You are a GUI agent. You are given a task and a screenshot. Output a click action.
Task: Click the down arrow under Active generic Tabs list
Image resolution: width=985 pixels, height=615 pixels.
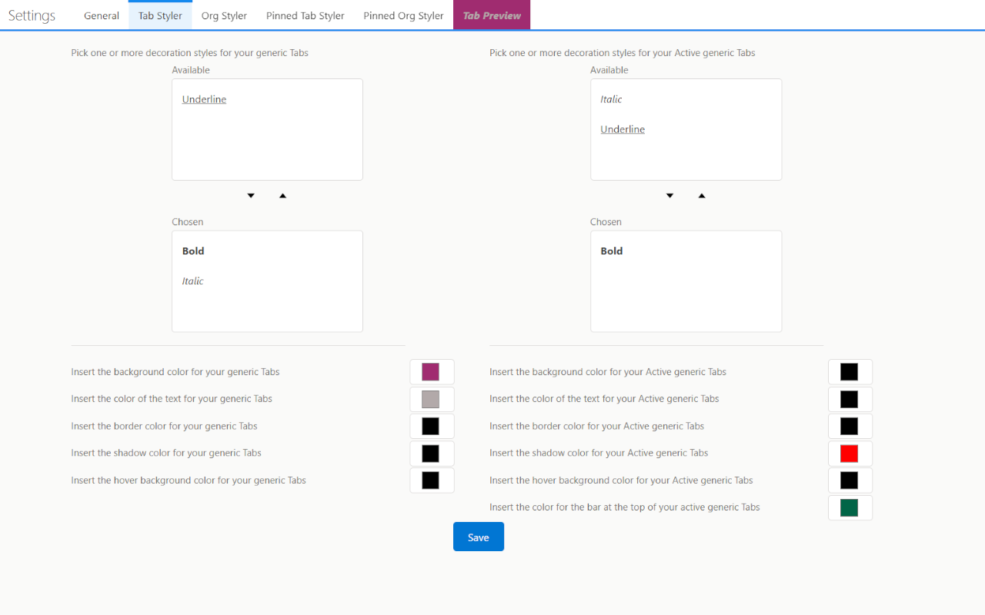coord(669,196)
